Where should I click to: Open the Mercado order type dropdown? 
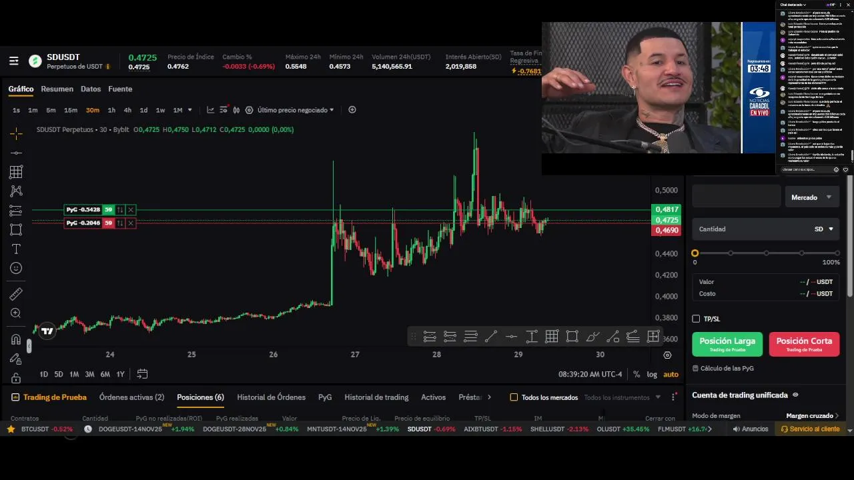(x=811, y=197)
